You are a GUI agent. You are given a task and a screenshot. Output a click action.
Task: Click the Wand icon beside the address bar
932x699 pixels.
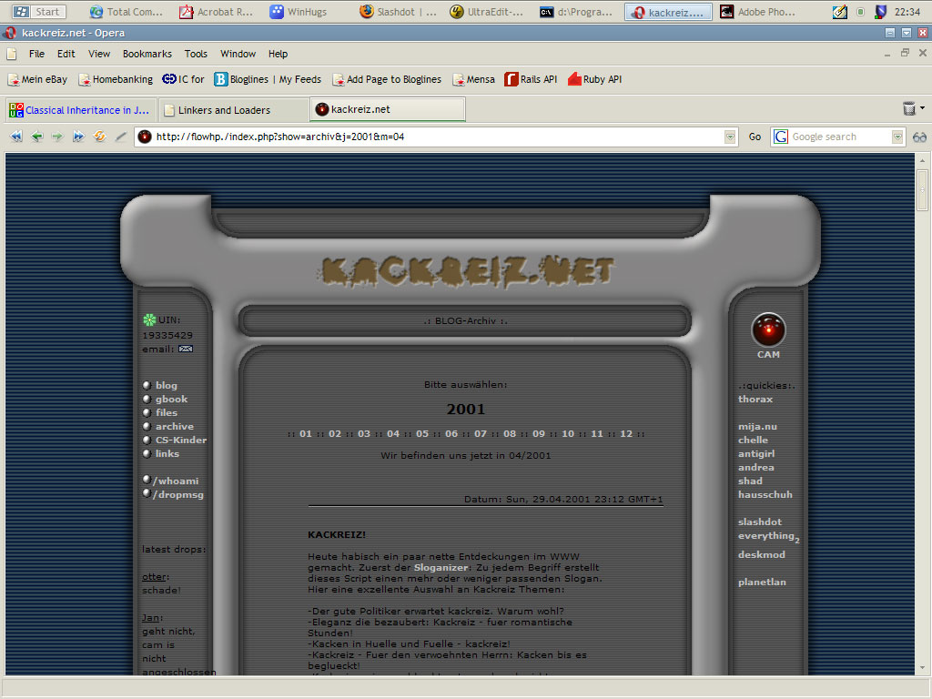point(121,137)
